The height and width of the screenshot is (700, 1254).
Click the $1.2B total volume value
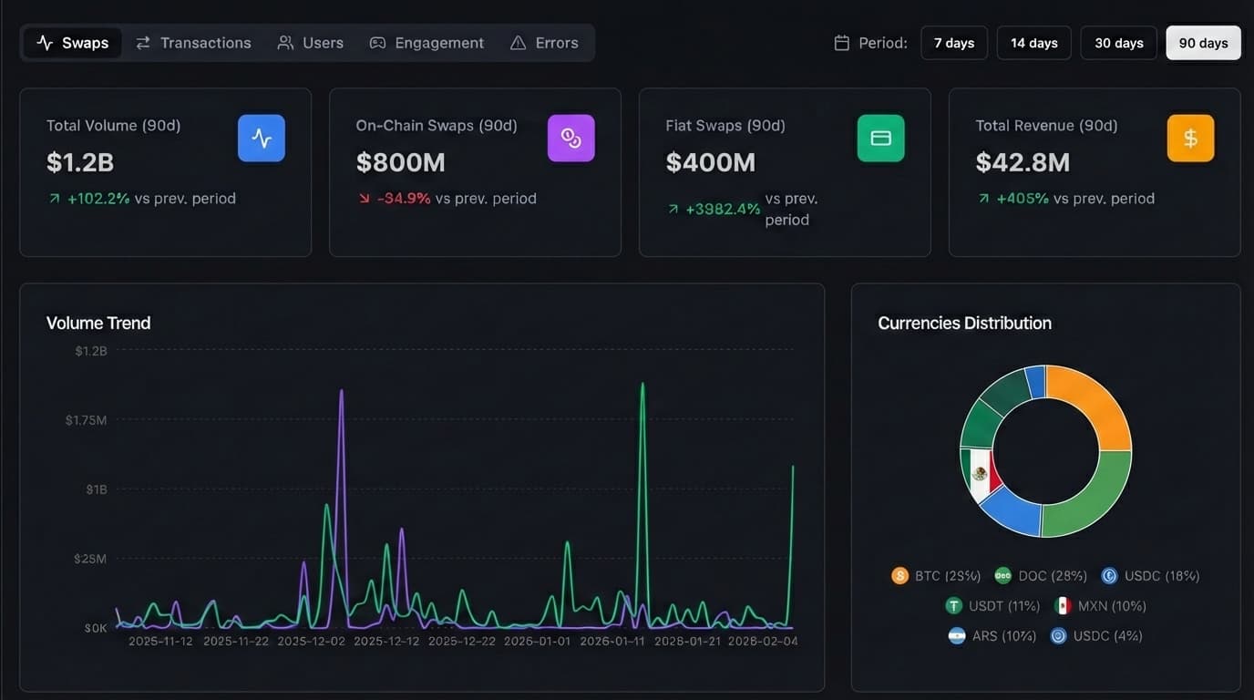tap(80, 162)
